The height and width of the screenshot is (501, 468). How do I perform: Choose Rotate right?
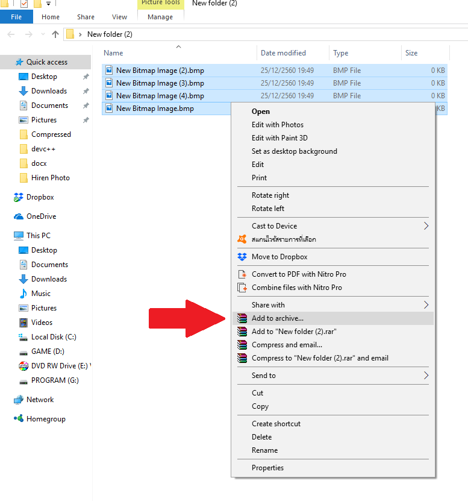click(332, 195)
